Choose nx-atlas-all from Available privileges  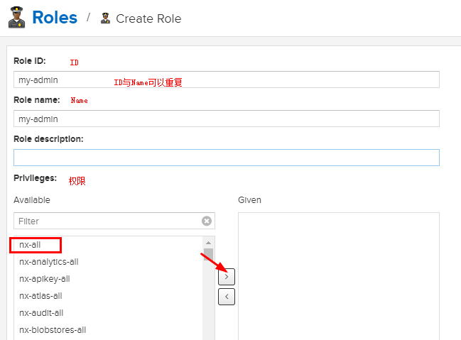41,296
